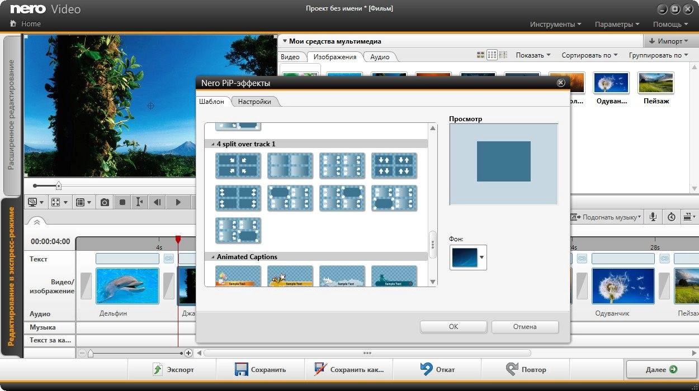Open the Расширенное редактирование side tab
Image resolution: width=699 pixels, height=391 pixels.
(11, 115)
